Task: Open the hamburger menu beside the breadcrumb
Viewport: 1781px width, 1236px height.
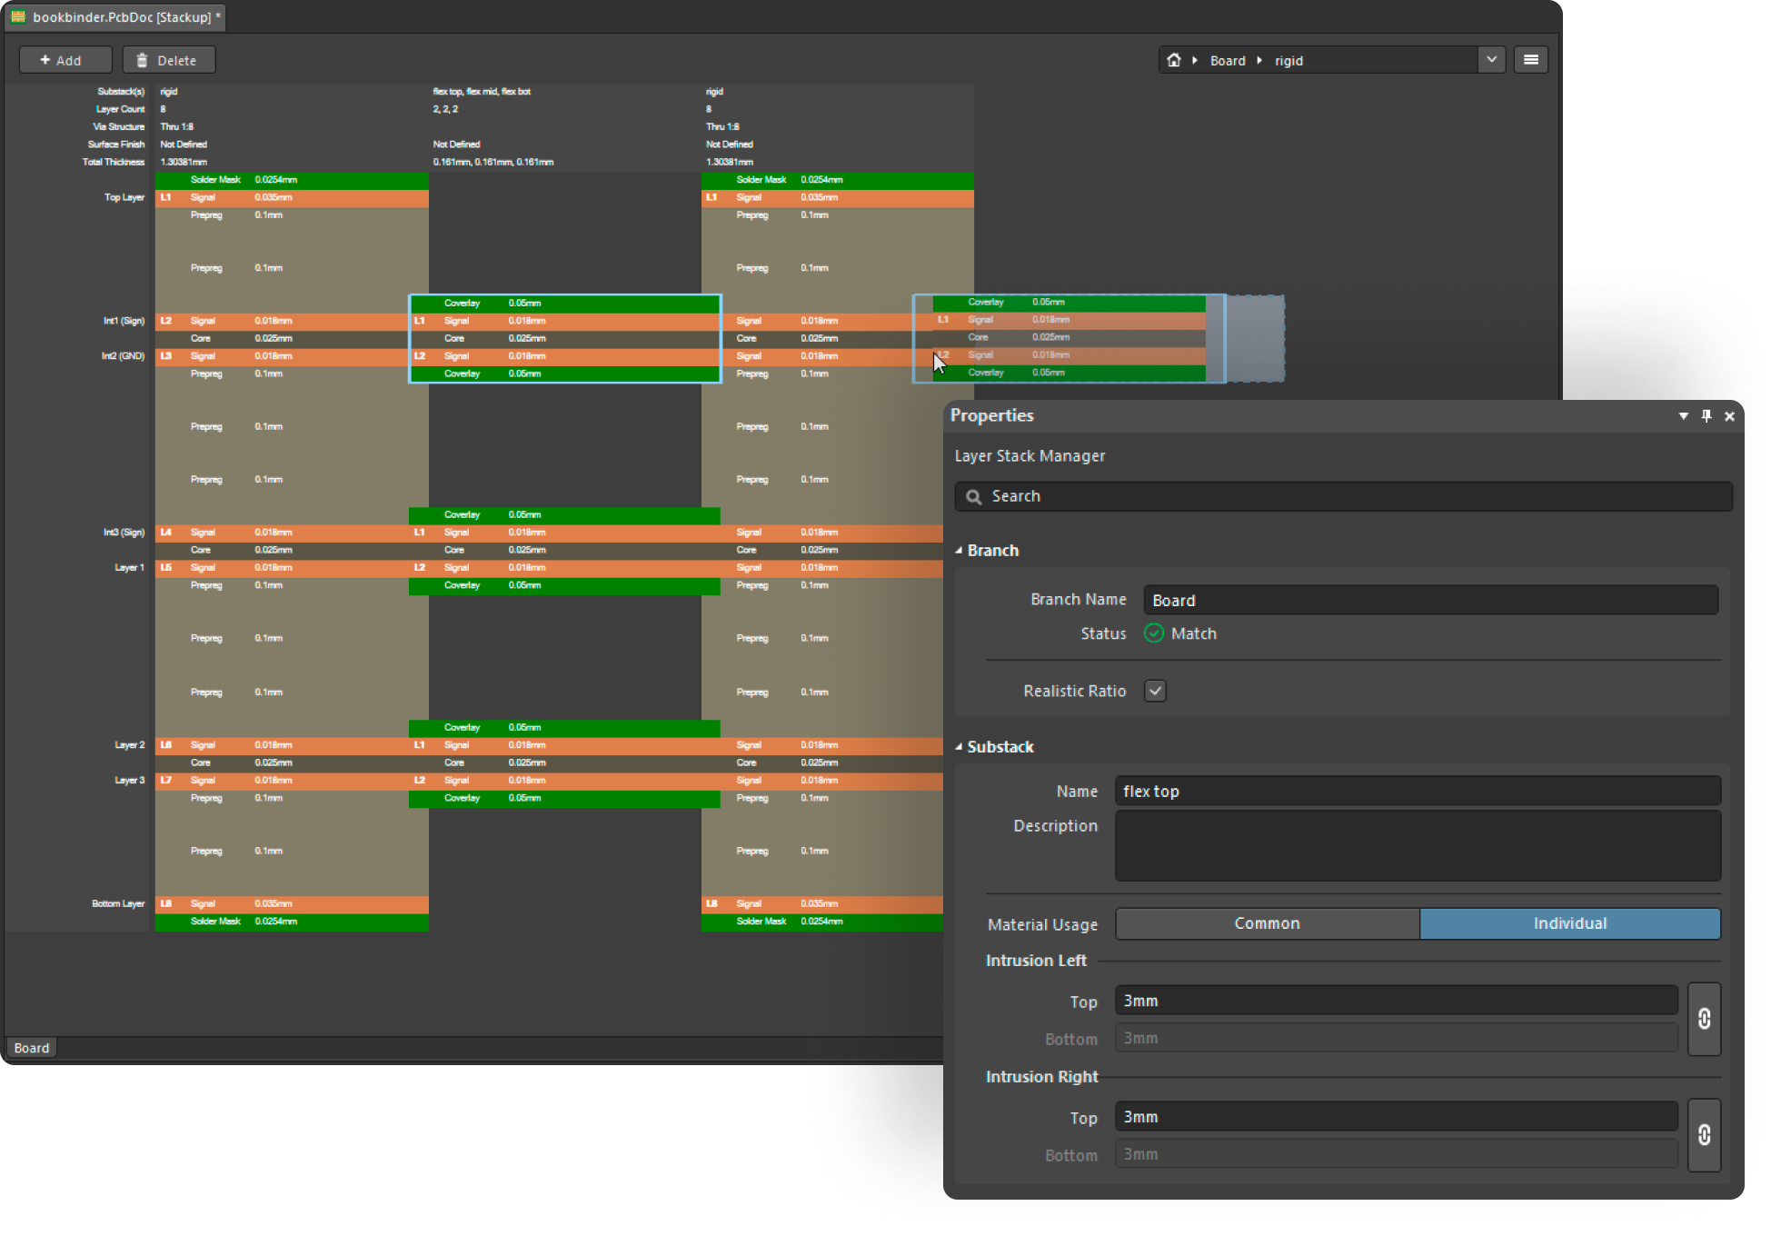Action: [1531, 59]
